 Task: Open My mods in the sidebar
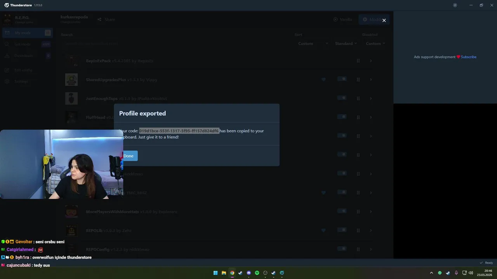click(27, 33)
